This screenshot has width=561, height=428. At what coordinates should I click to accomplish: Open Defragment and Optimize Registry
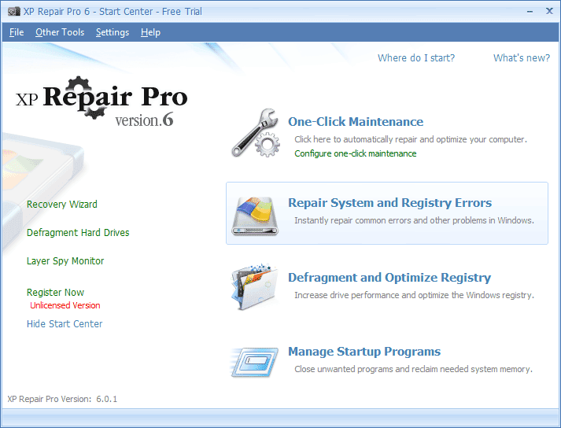(x=389, y=278)
